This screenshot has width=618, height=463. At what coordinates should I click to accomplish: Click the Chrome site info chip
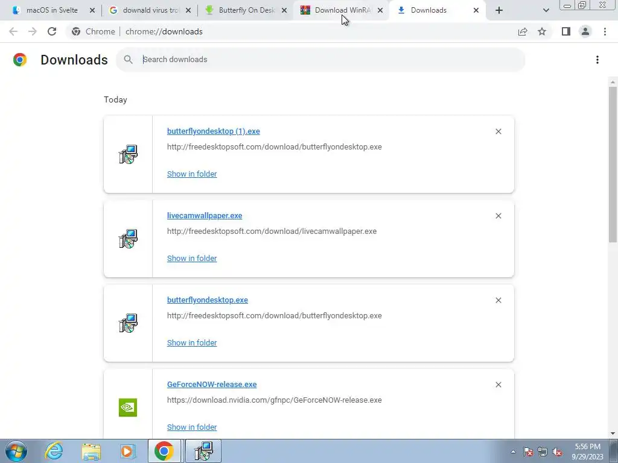coord(94,31)
